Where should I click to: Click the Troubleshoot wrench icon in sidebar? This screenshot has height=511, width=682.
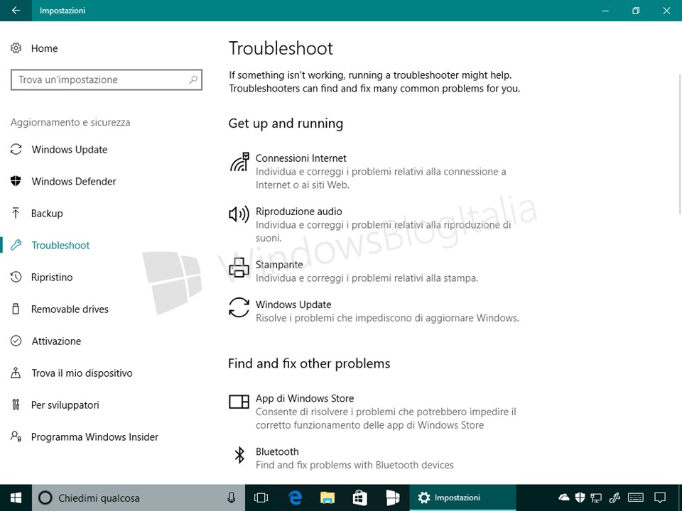pyautogui.click(x=16, y=245)
